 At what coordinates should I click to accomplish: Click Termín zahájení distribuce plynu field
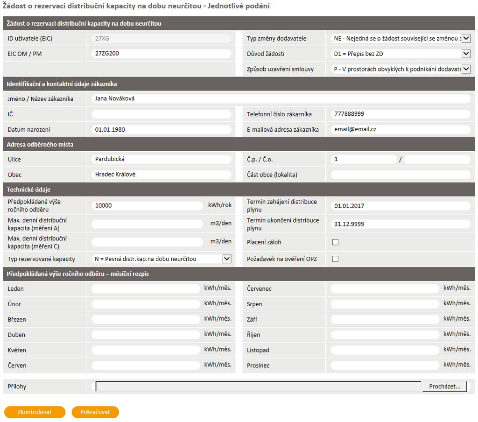(401, 205)
